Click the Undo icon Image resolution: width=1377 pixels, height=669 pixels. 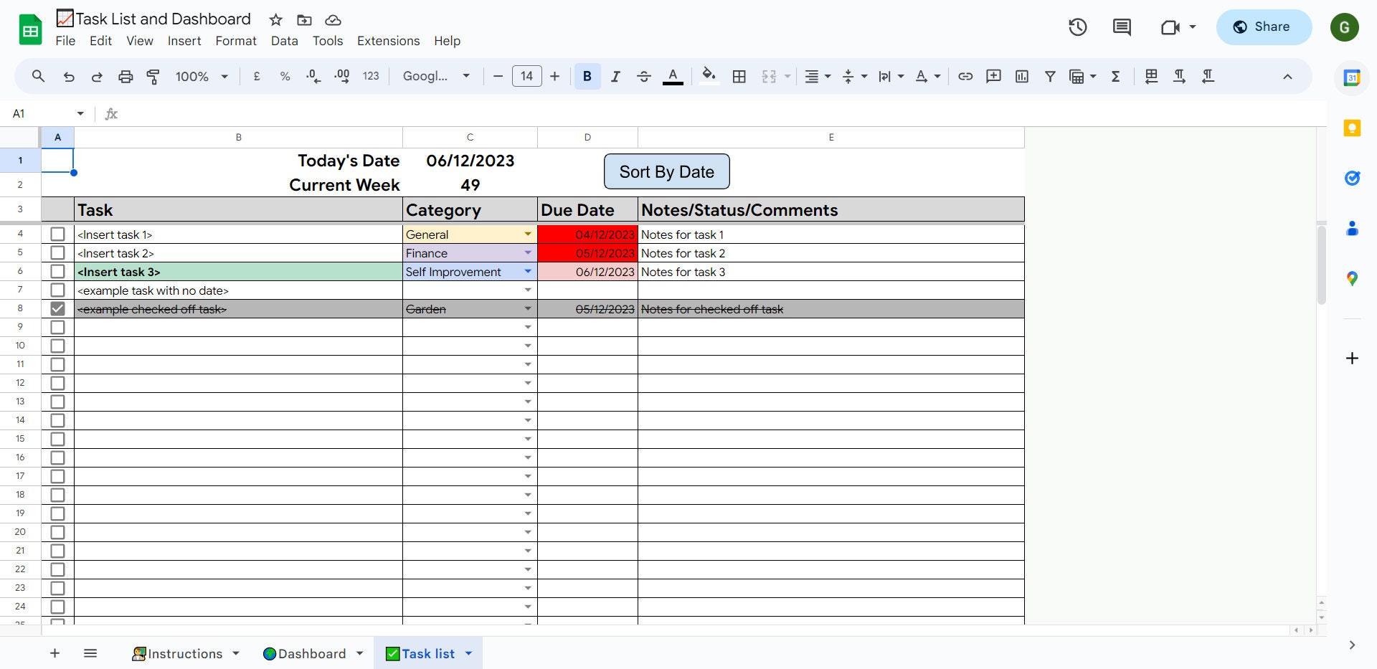(x=69, y=76)
